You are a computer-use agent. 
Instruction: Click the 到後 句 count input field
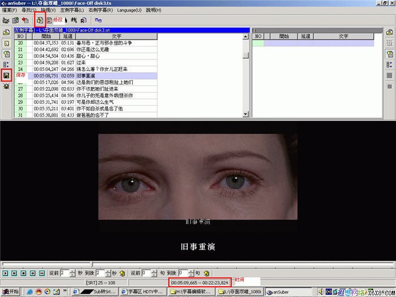(183, 273)
